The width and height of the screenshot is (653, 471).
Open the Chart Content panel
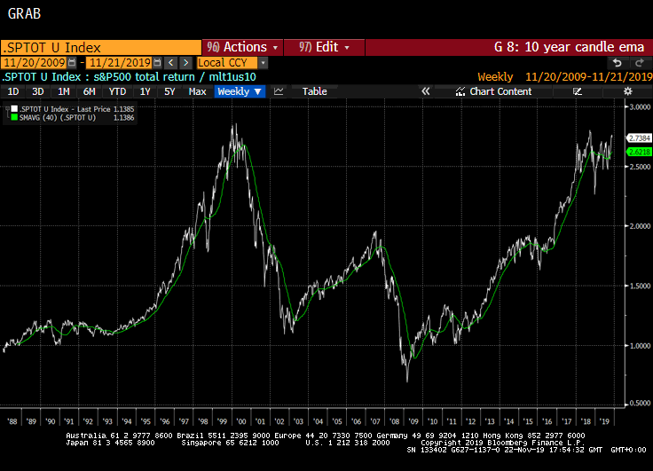(493, 91)
